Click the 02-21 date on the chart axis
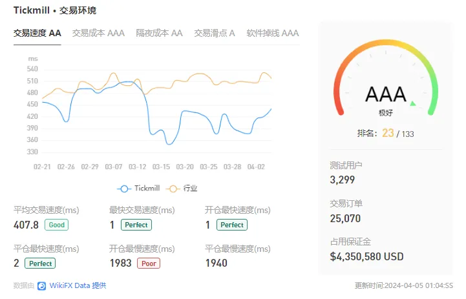Viewport: 466px width, 299px height. [x=42, y=167]
